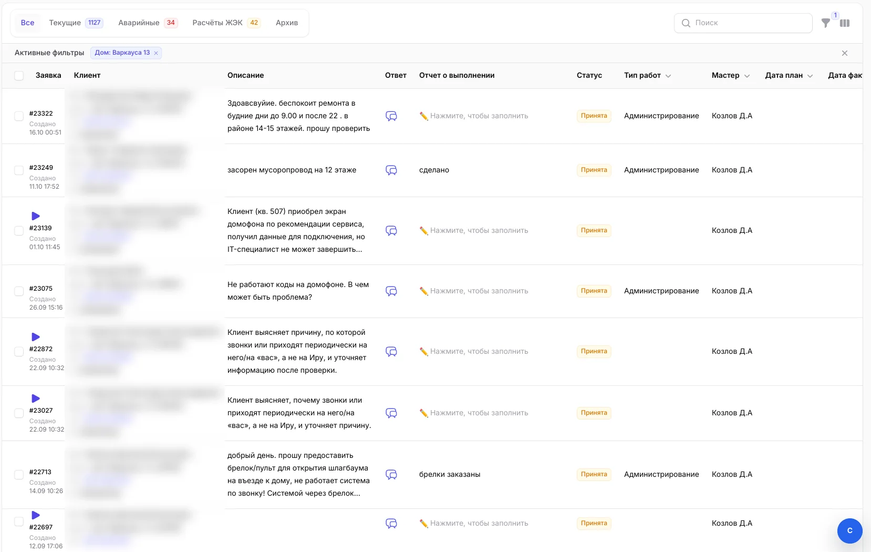
Task: Click the round blue 'C' button
Action: (x=850, y=530)
